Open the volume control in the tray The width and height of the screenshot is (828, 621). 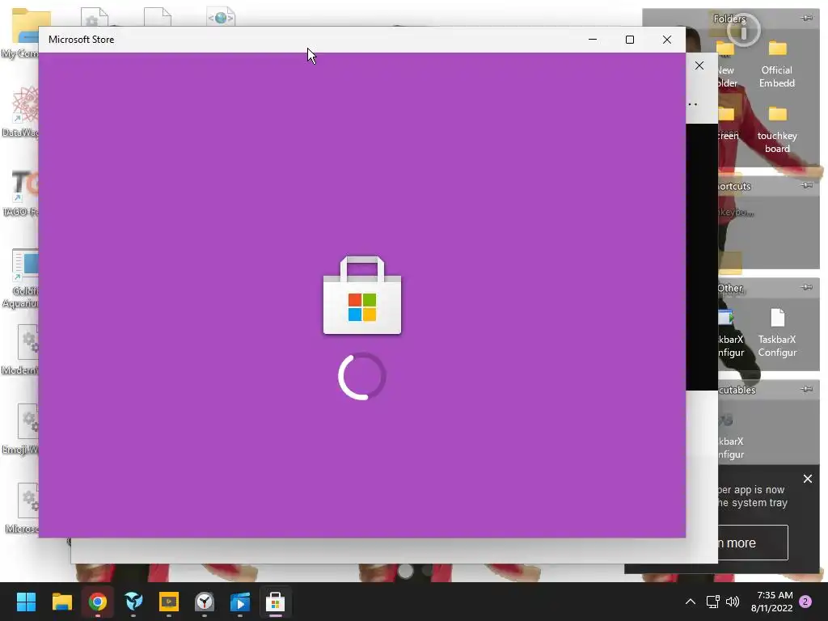[x=733, y=602]
